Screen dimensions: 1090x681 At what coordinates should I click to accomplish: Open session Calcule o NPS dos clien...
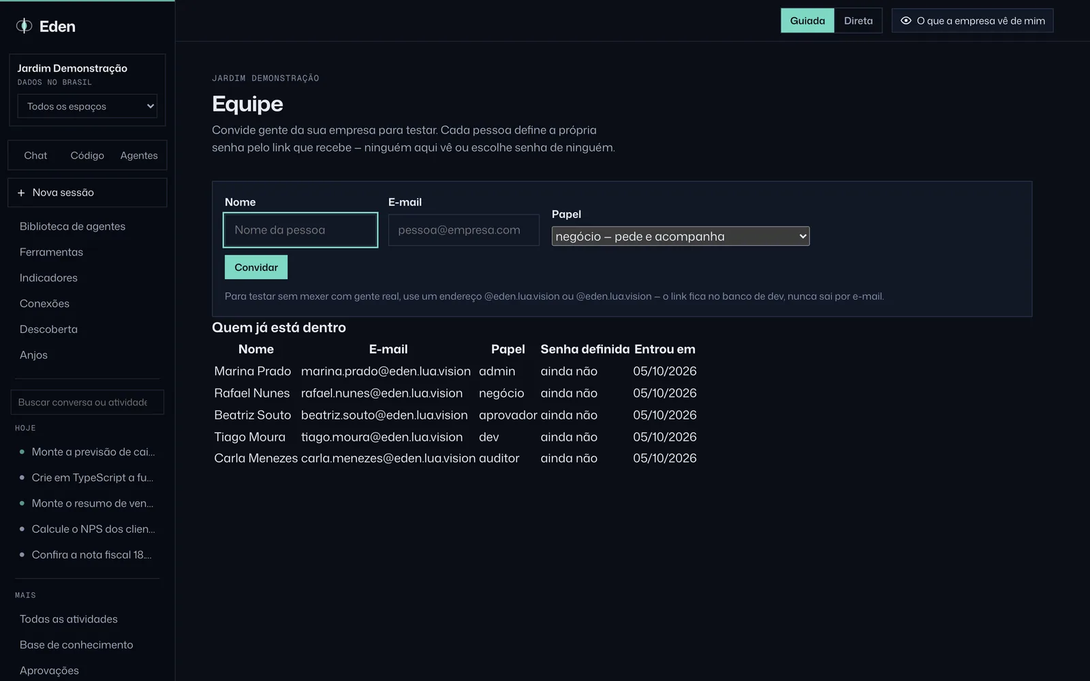click(x=87, y=529)
